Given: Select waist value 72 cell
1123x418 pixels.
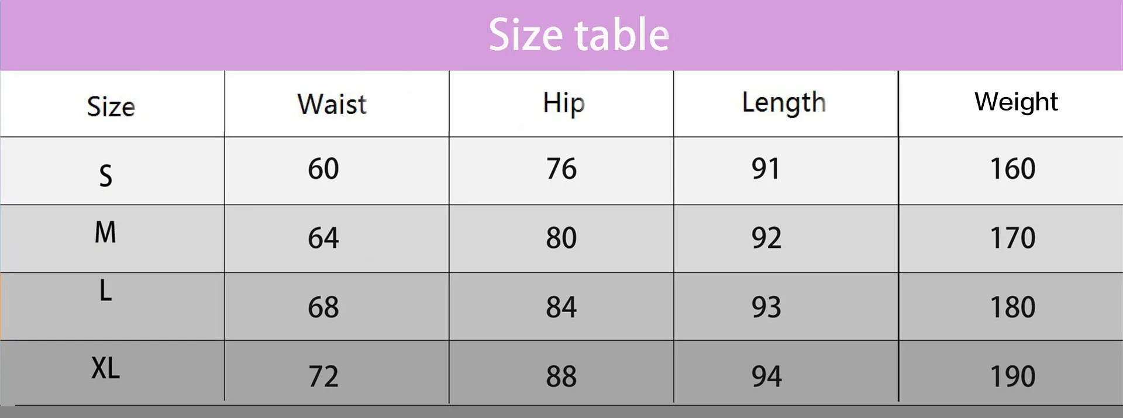Looking at the screenshot, I should (323, 376).
